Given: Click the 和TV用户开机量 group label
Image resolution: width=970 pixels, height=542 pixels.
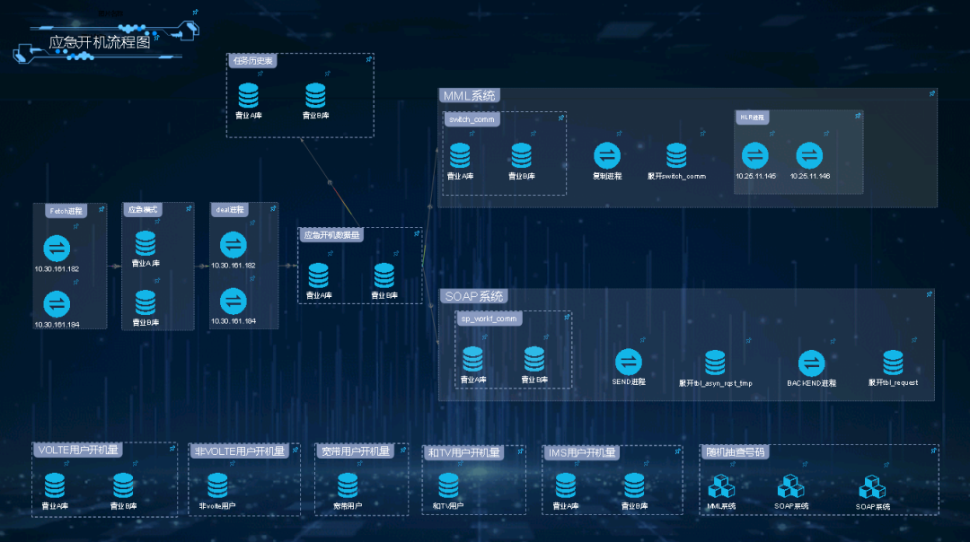Looking at the screenshot, I should 464,452.
